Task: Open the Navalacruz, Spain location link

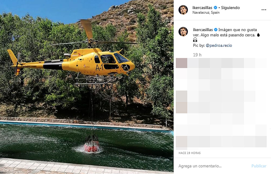Action: [x=206, y=12]
